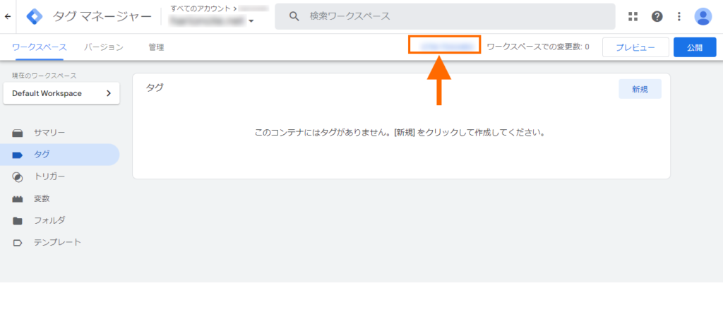
Task: Click the search magnifier icon
Action: pyautogui.click(x=294, y=16)
